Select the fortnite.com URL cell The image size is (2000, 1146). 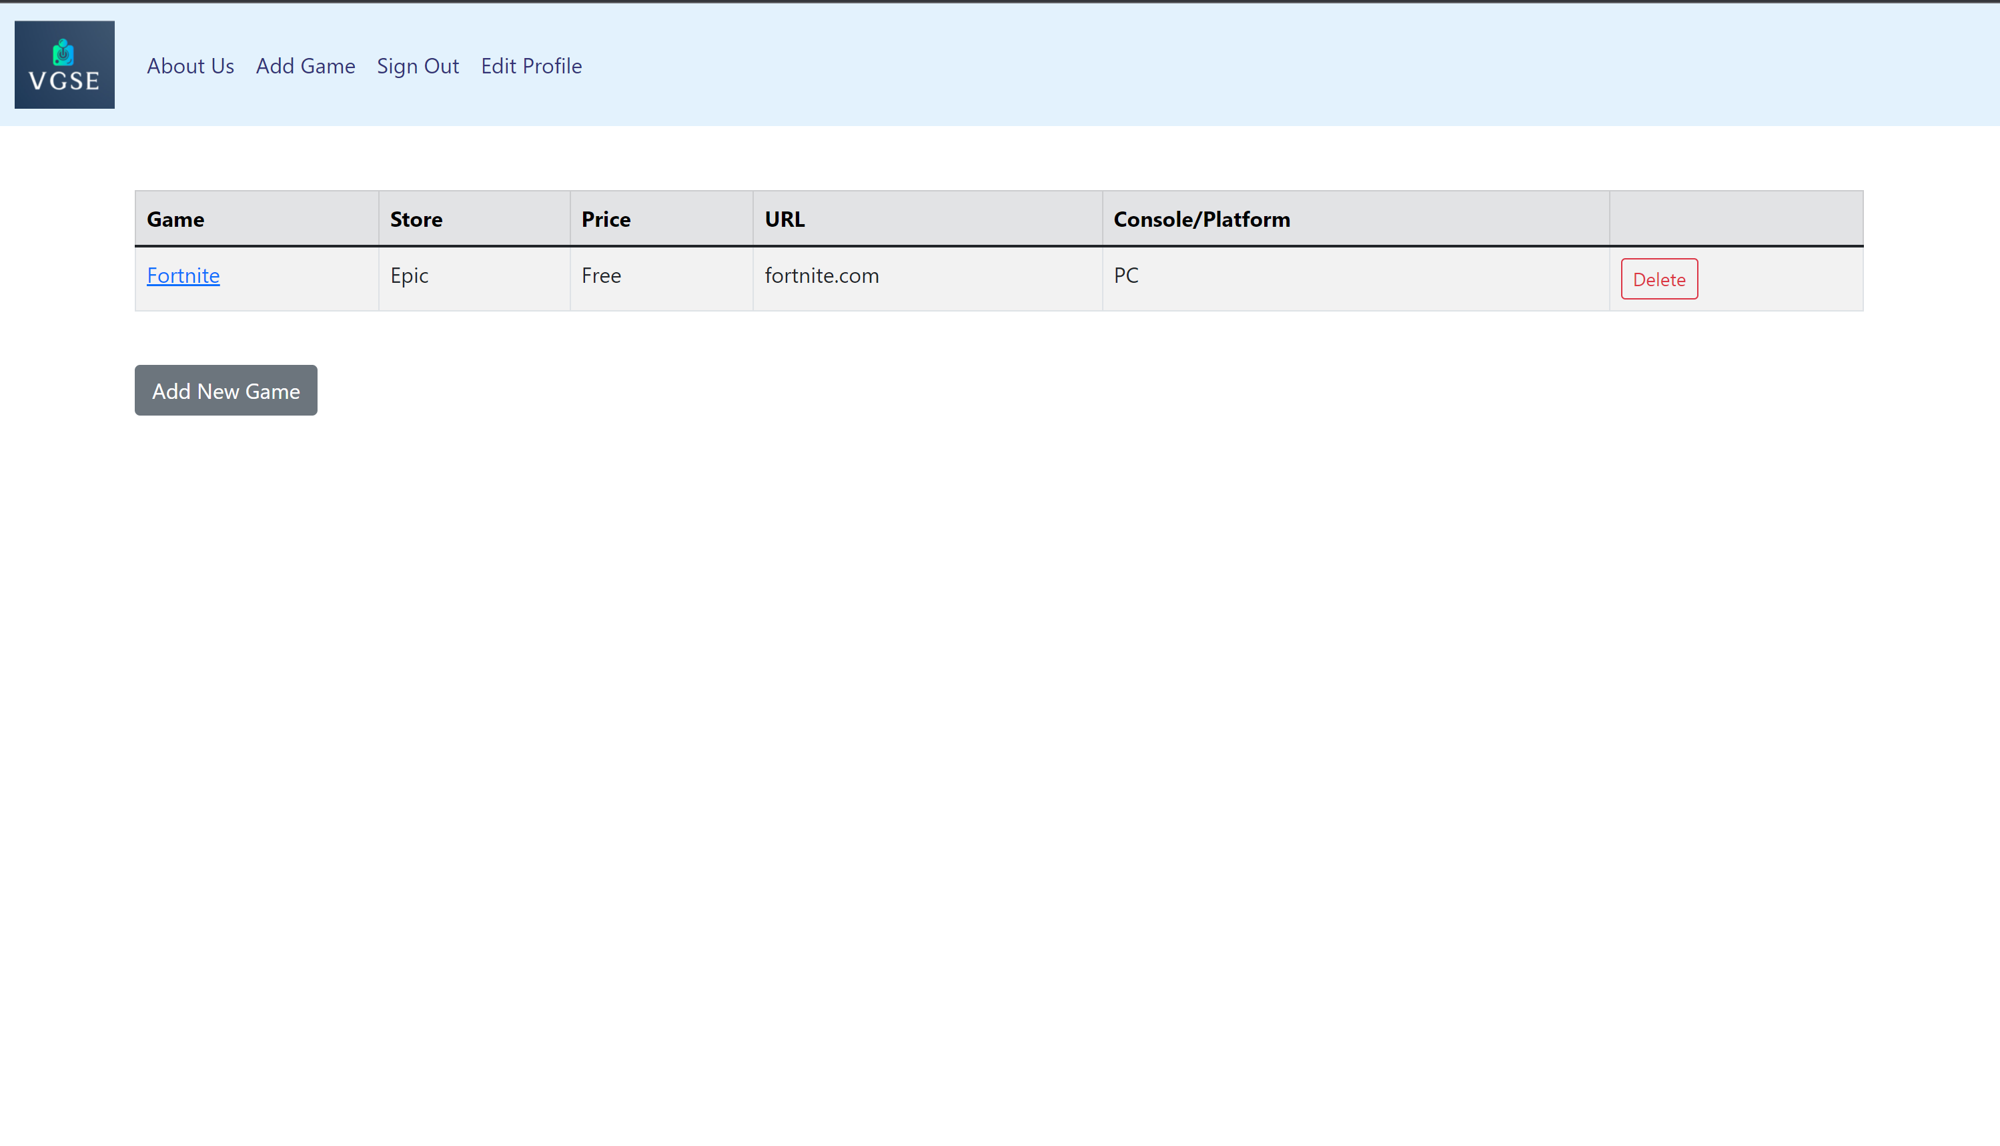[928, 279]
